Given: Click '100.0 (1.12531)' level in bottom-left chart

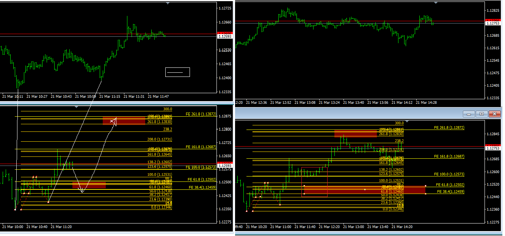Looking at the screenshot, I should click(160, 175).
